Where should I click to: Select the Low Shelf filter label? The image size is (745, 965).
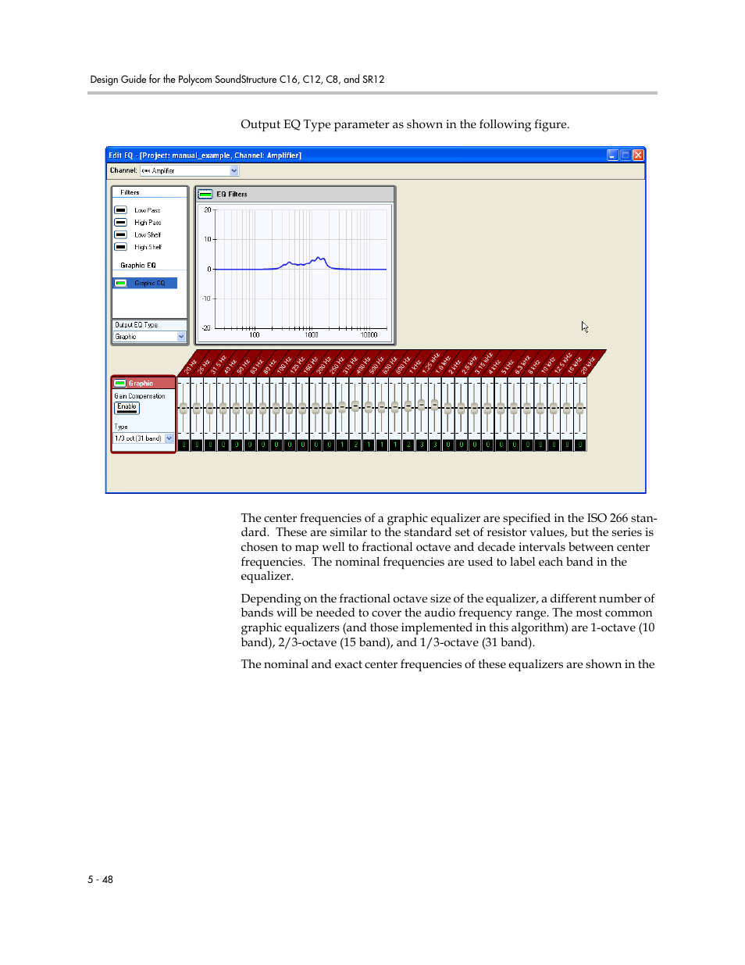(x=148, y=234)
